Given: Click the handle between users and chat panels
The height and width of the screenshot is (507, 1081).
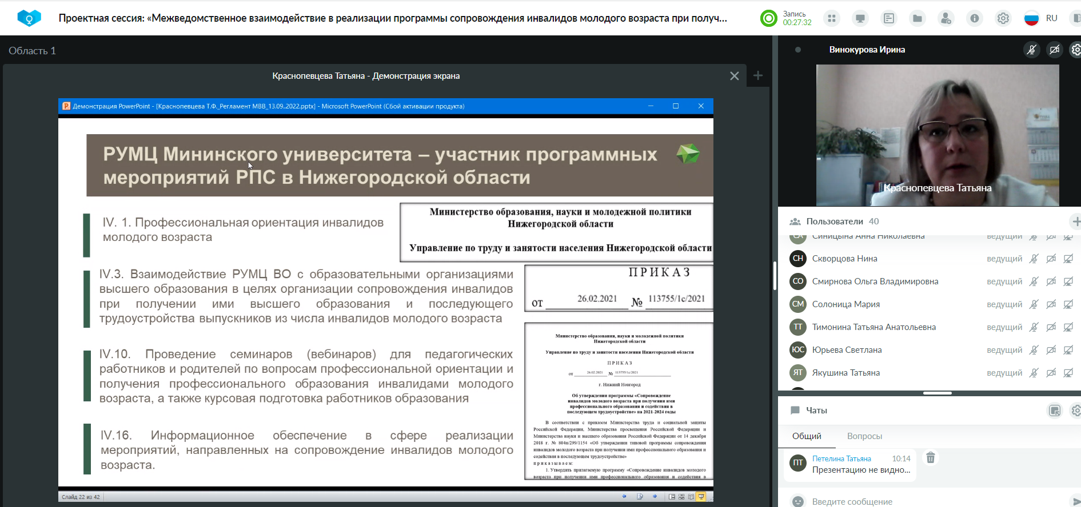Looking at the screenshot, I should [x=938, y=393].
